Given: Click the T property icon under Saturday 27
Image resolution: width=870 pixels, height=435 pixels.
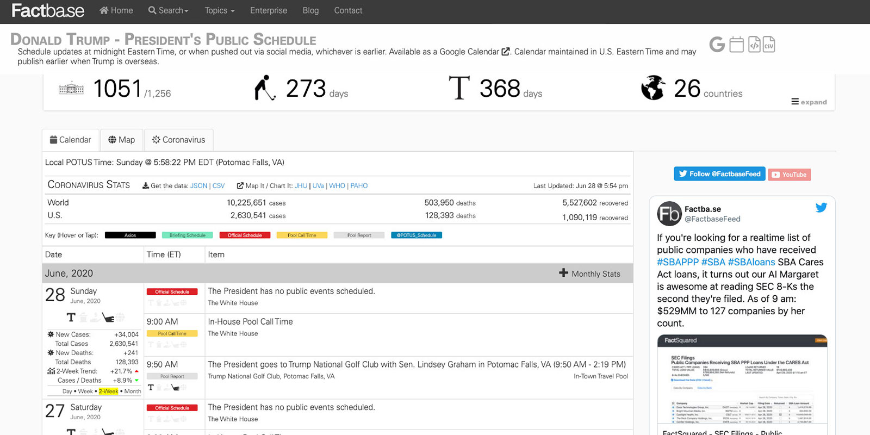Looking at the screenshot, I should click(71, 432).
